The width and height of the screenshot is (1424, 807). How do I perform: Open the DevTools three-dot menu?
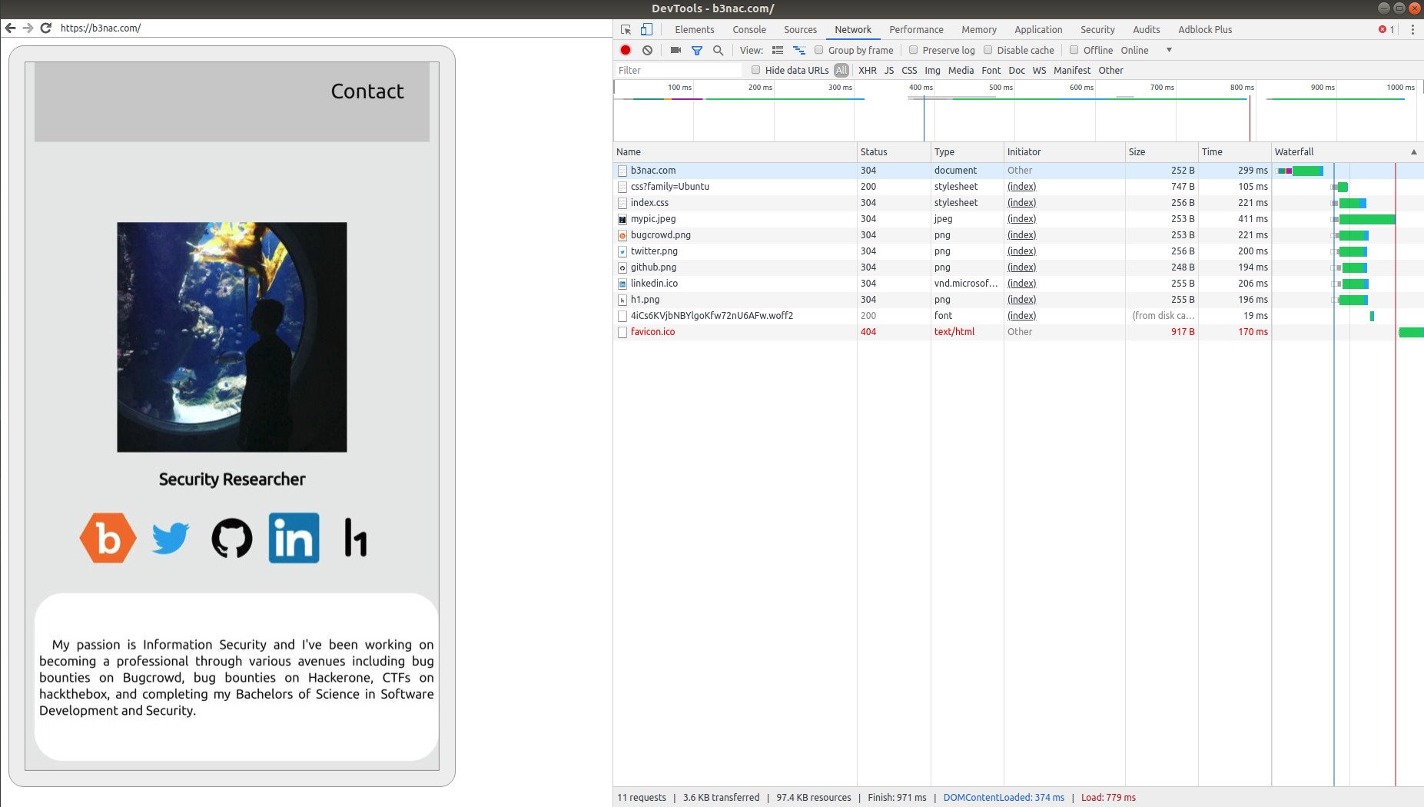coord(1412,29)
